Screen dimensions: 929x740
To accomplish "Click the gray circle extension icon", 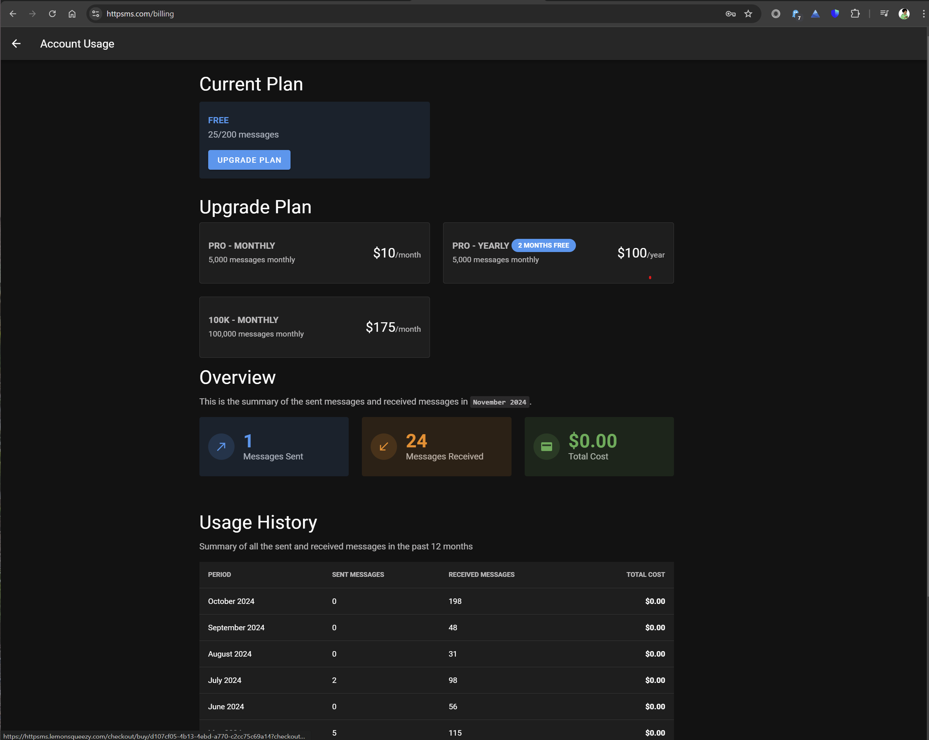I will [776, 14].
